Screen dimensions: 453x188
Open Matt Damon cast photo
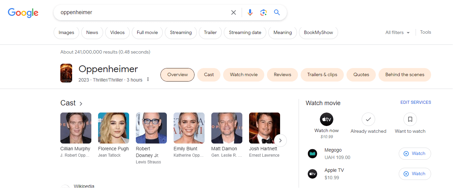[227, 128]
